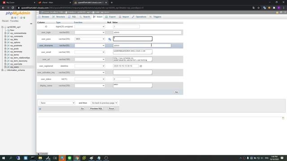Image resolution: width=287 pixels, height=161 pixels.
Task: Select wp_postmeta table in tree
Action: (x=16, y=46)
